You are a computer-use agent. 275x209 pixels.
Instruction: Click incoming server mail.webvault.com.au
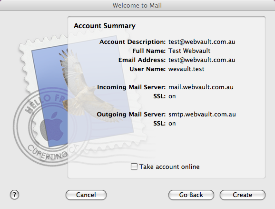201,87
